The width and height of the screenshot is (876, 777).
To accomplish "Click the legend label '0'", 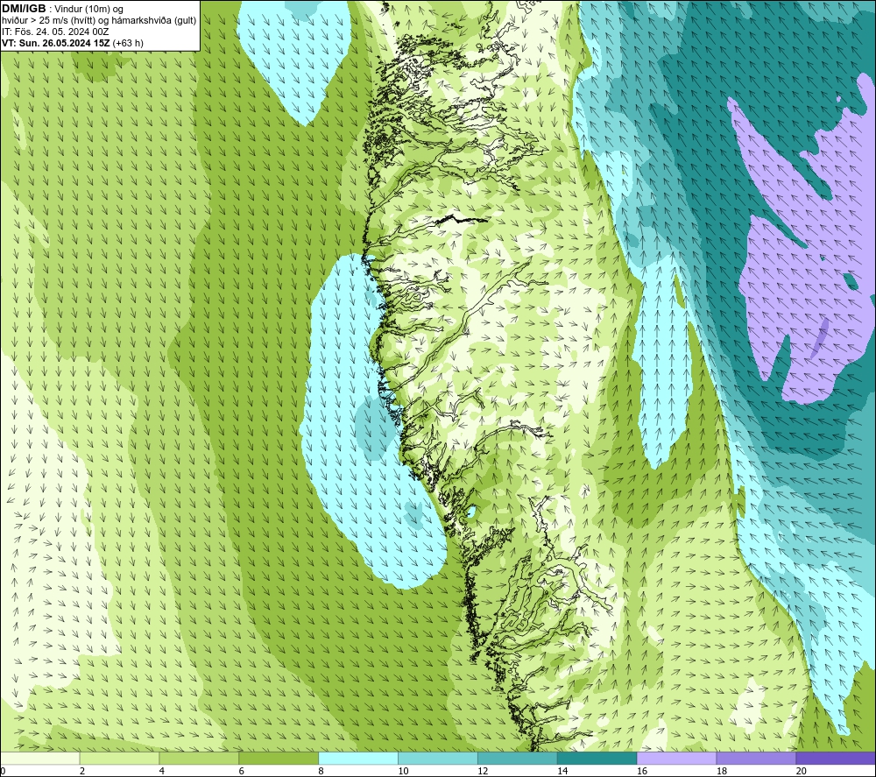I will (x=4, y=771).
